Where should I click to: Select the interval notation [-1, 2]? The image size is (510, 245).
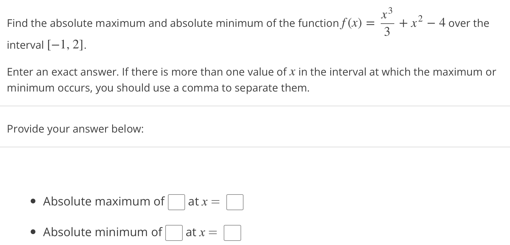(x=66, y=45)
